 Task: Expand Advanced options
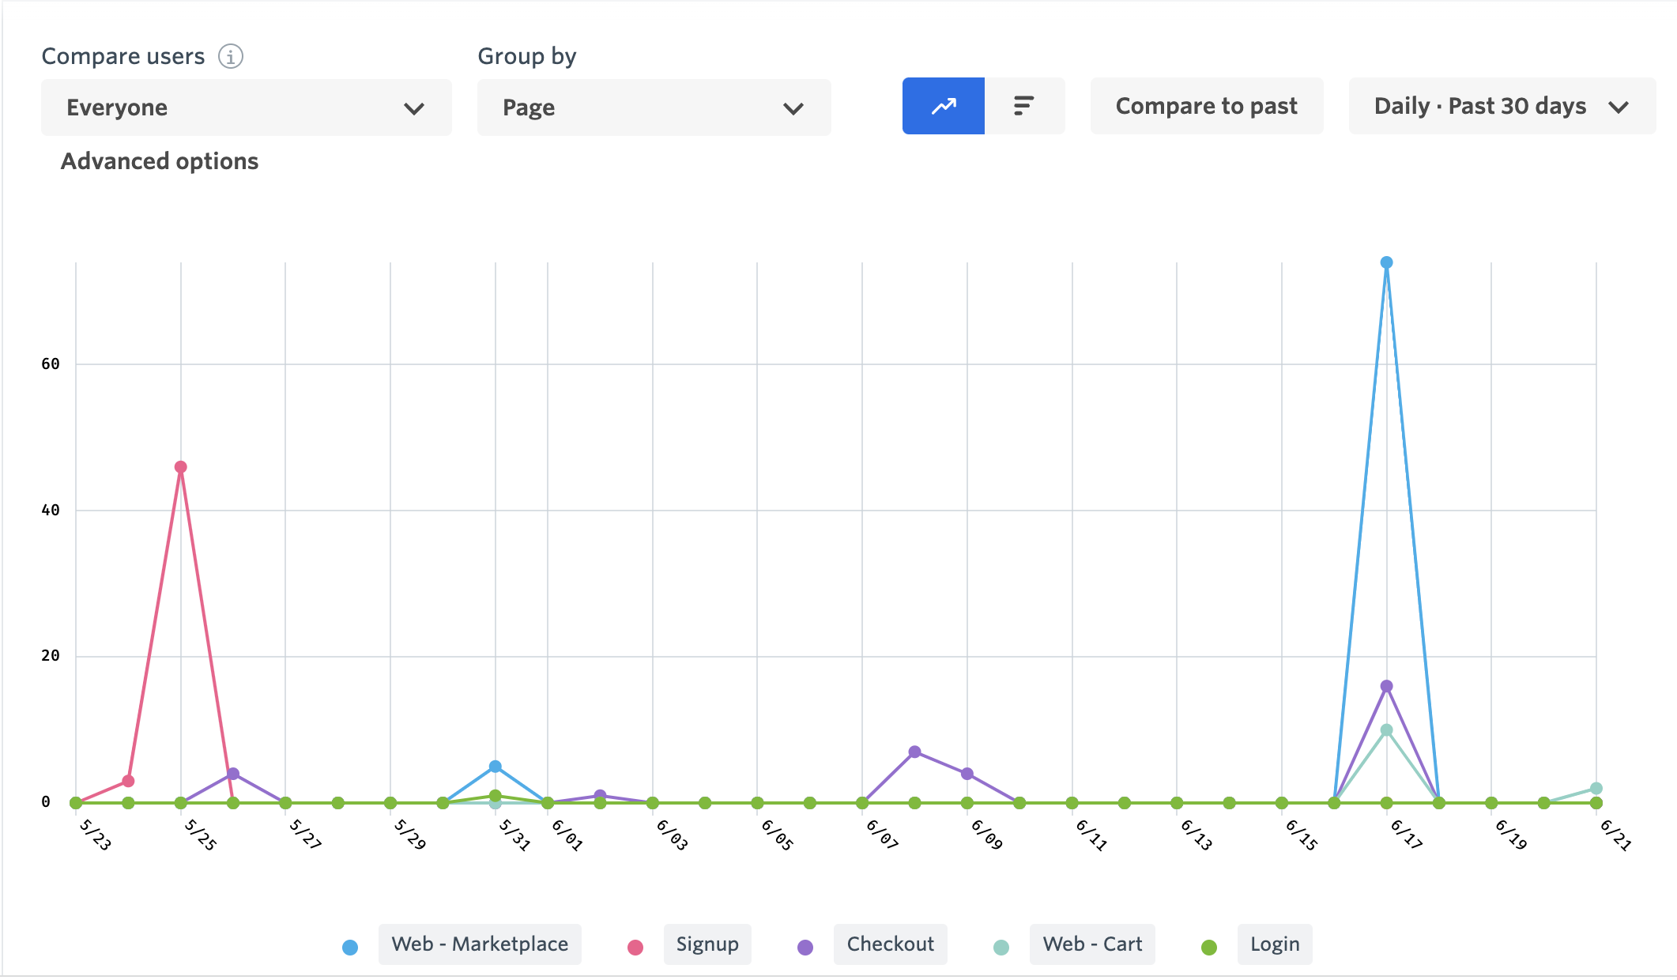click(160, 161)
